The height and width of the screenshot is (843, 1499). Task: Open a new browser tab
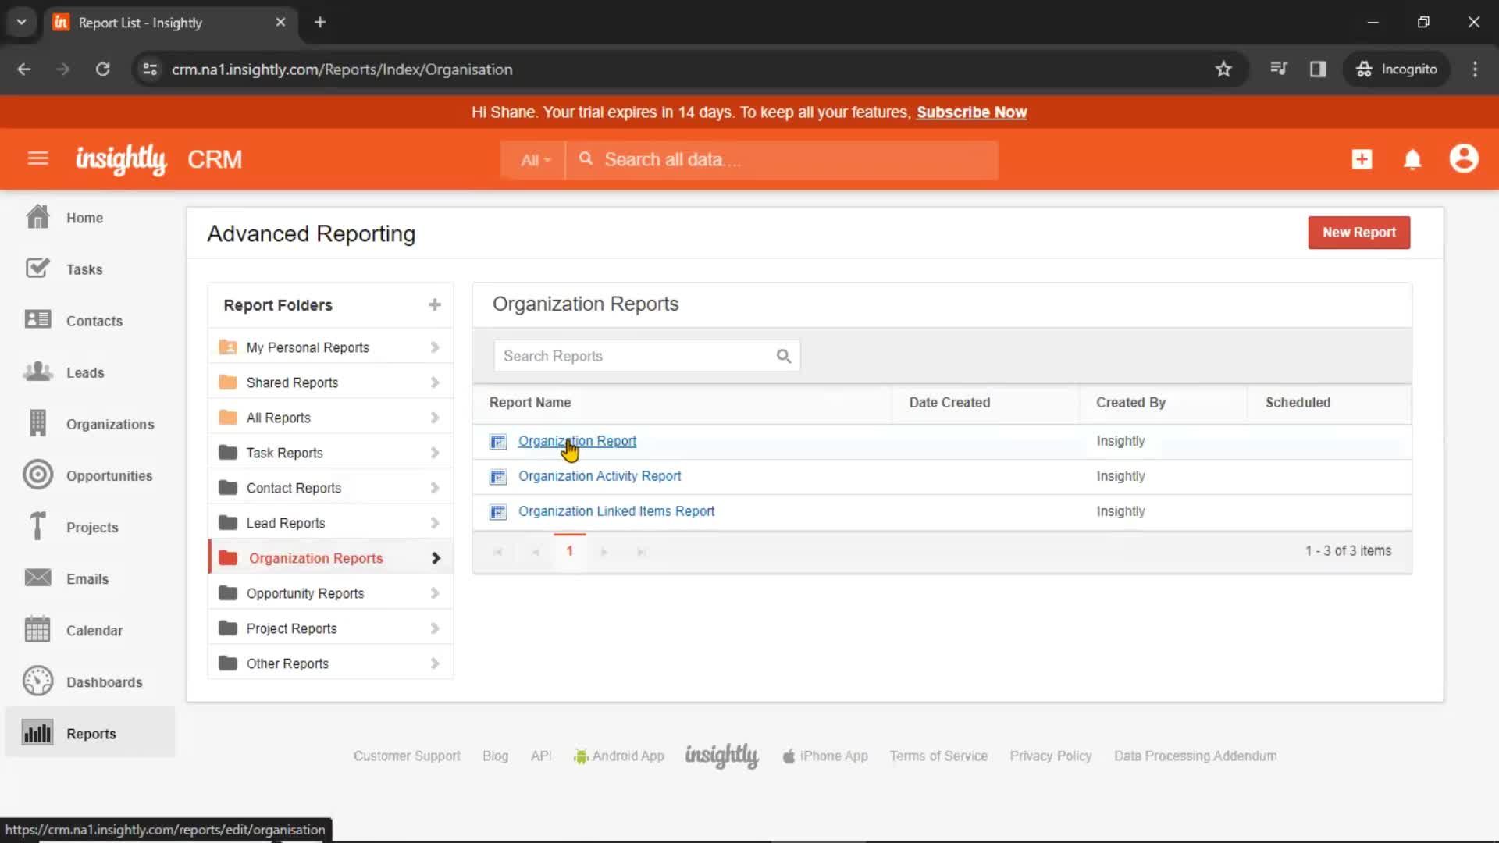(x=320, y=23)
